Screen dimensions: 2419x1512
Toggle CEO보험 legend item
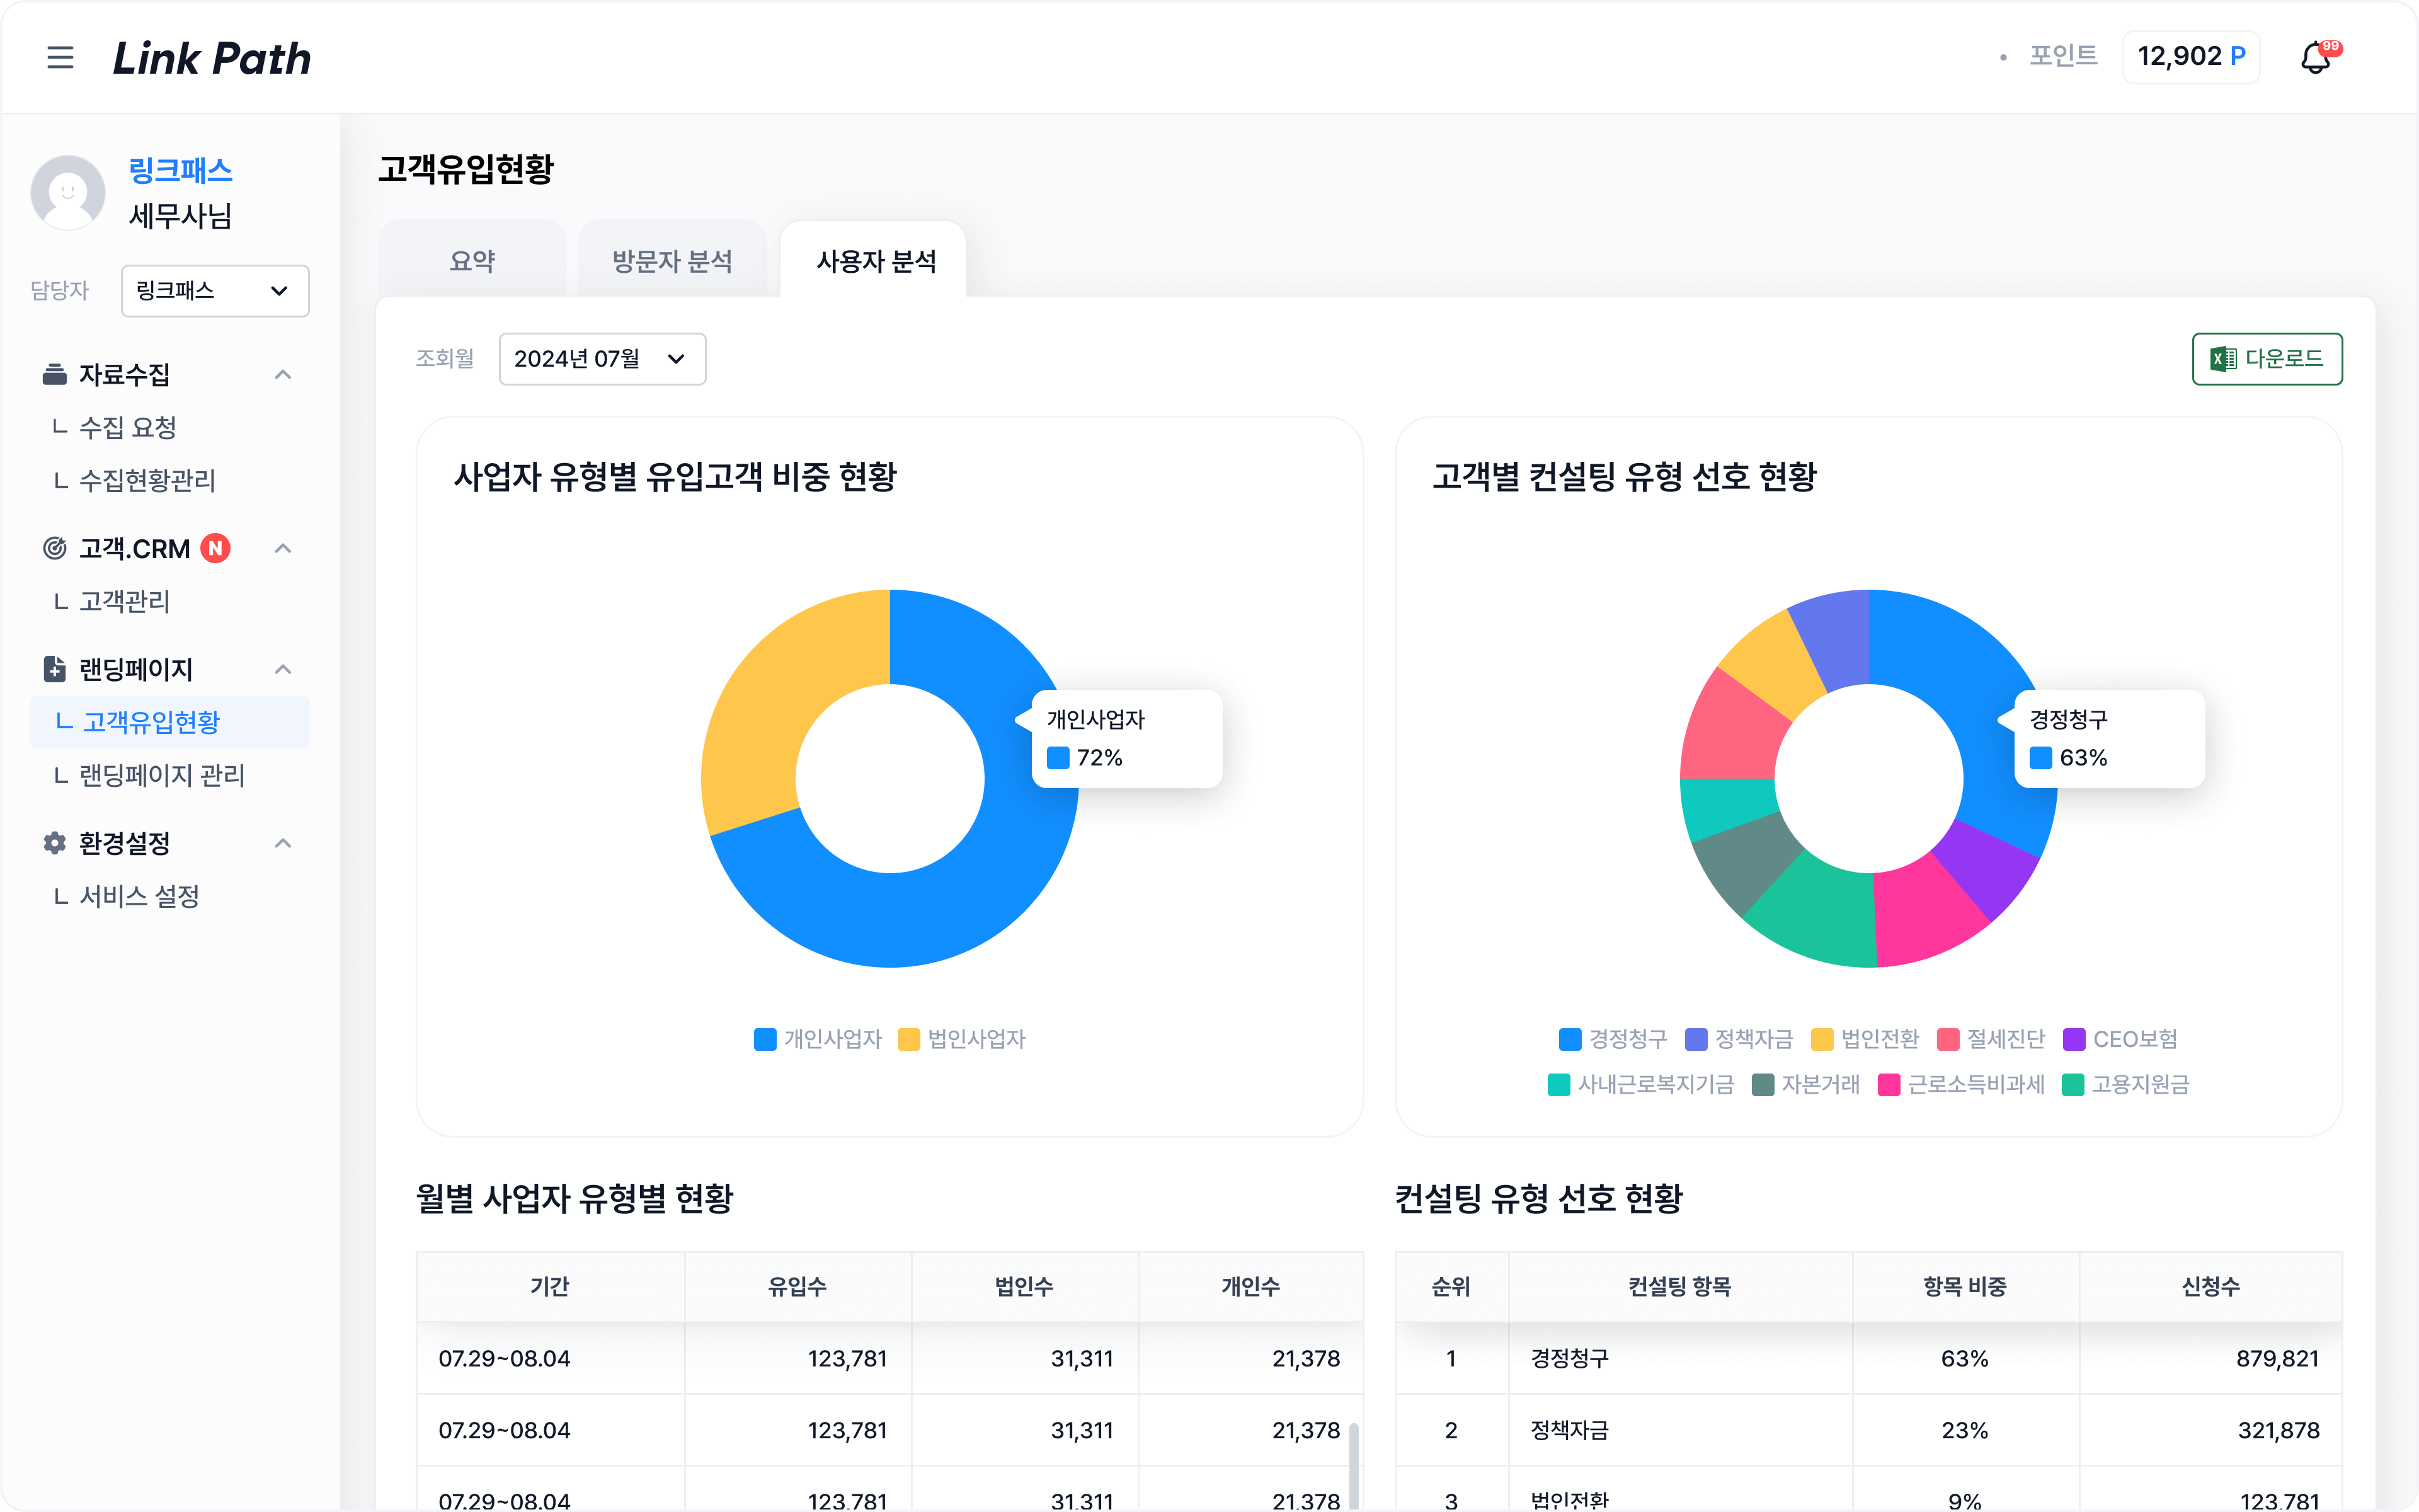coord(2120,1040)
